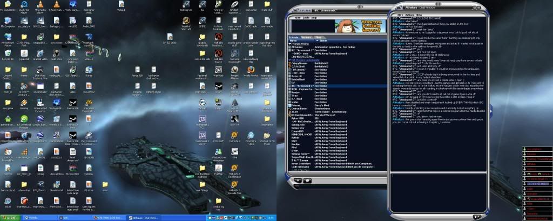The height and width of the screenshot is (221, 553).
Task: Launch iTunes from the desktop
Action: [x=89, y=71]
